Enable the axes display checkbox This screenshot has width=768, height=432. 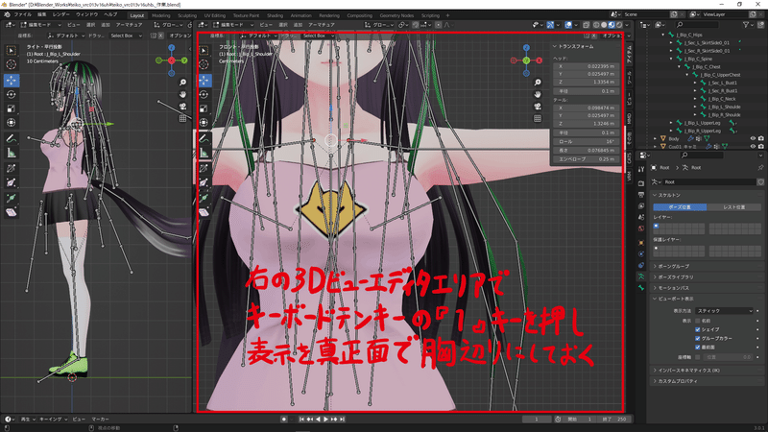pos(698,357)
